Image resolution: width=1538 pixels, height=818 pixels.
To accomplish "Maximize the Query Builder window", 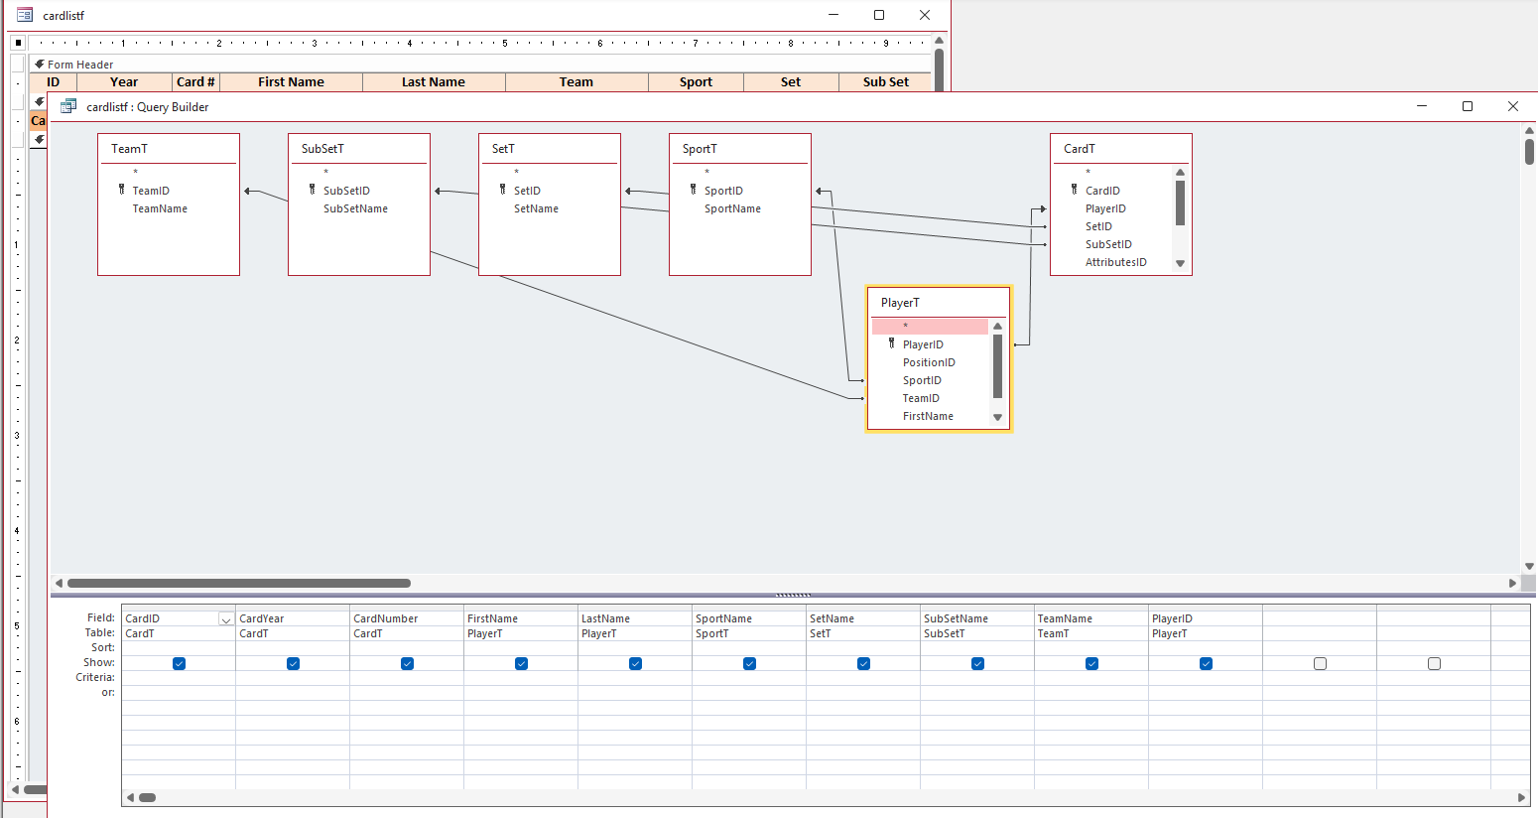I will (1468, 106).
